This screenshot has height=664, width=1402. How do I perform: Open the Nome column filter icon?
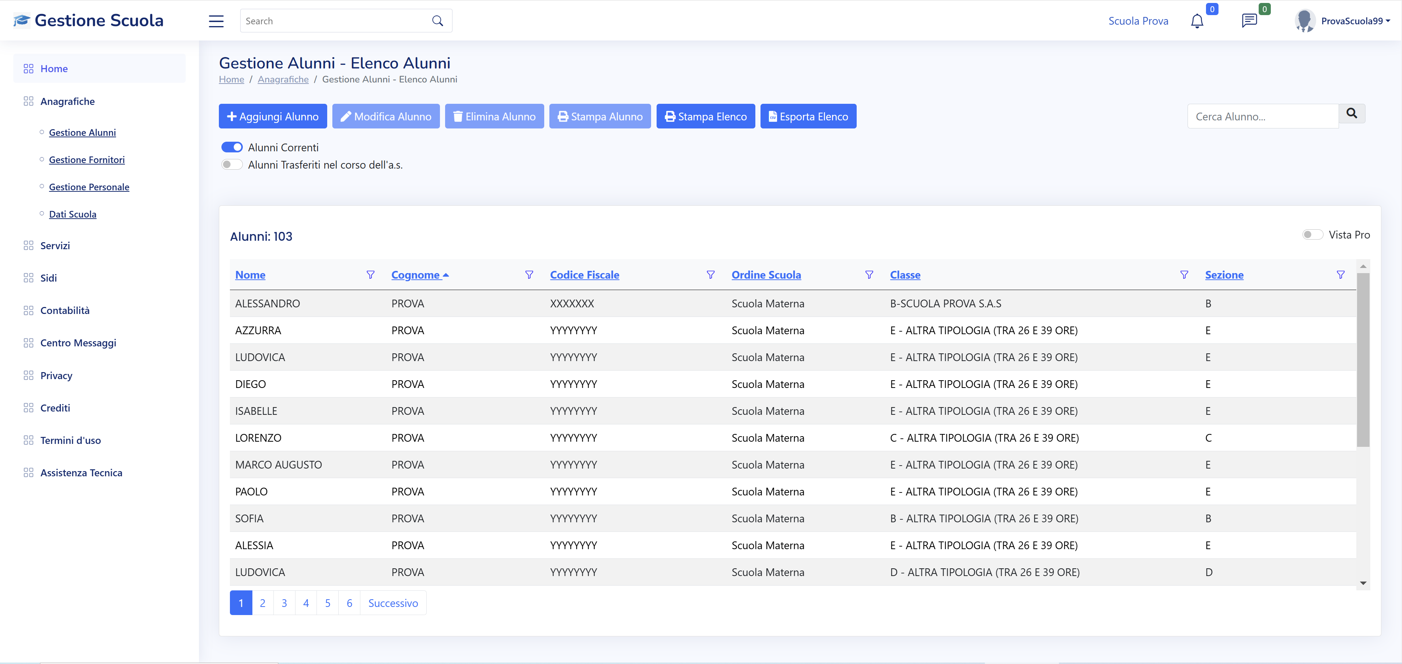pyautogui.click(x=370, y=275)
